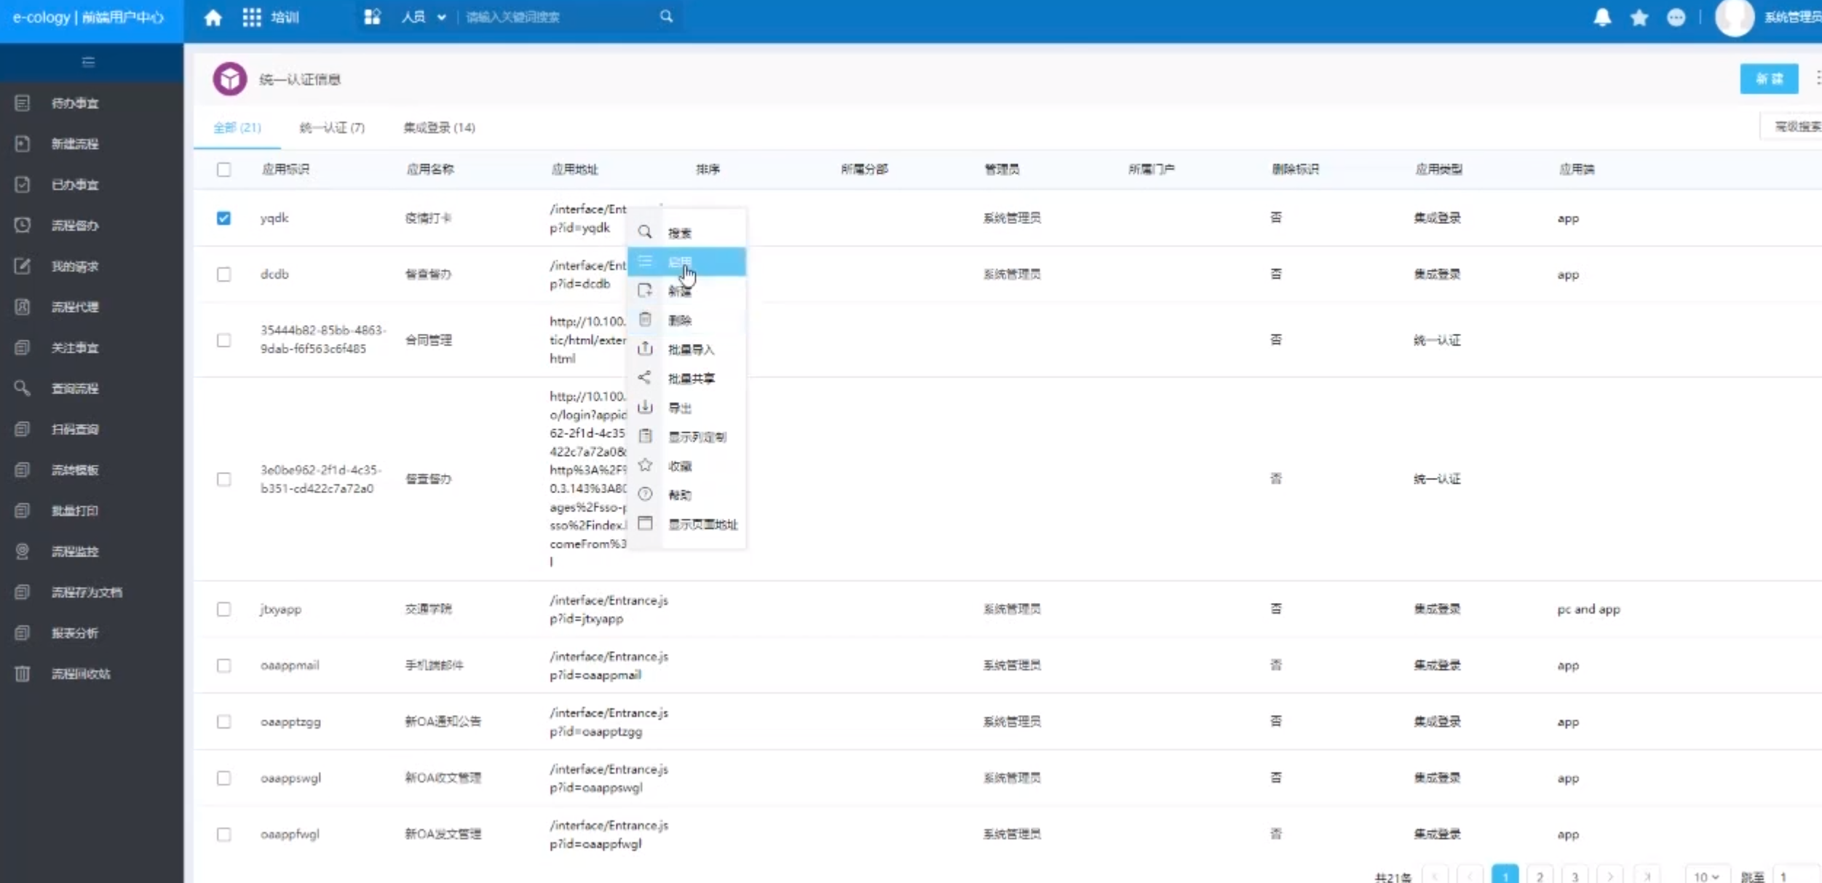Image resolution: width=1822 pixels, height=883 pixels.
Task: Open the app grid launcher icon
Action: (252, 17)
